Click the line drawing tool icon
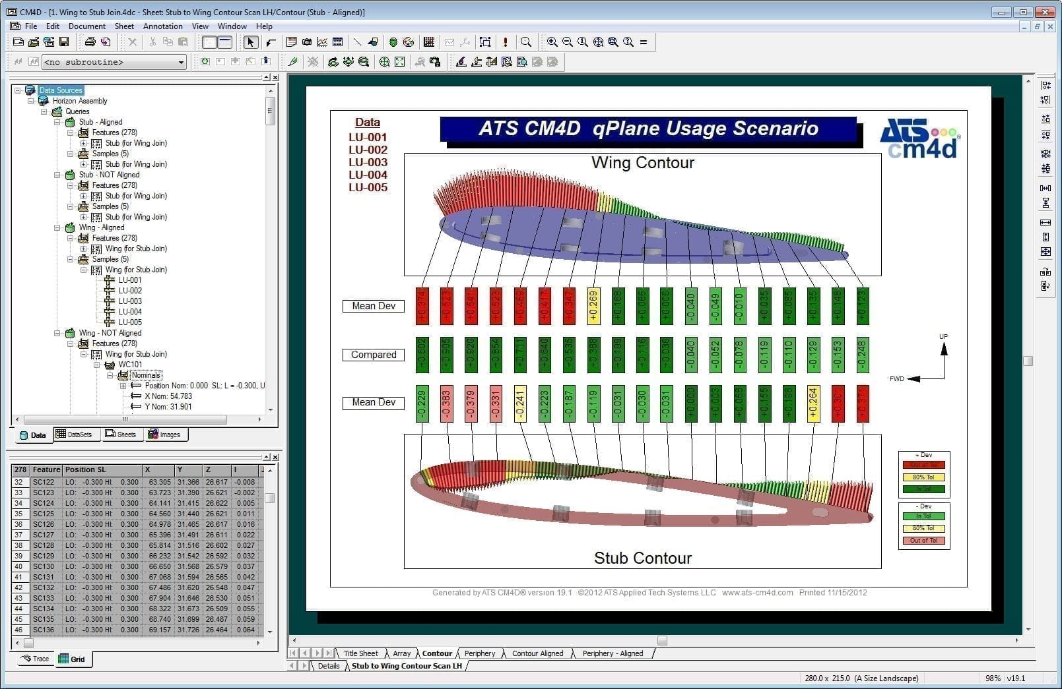 (x=357, y=42)
